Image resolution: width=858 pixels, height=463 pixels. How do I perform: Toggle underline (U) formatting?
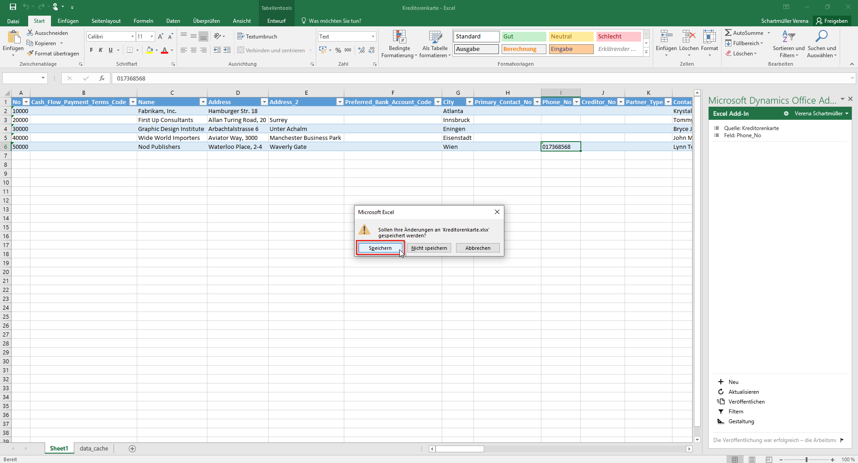click(x=110, y=50)
